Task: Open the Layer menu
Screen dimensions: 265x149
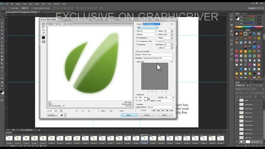Action: pyautogui.click(x=25, y=4)
